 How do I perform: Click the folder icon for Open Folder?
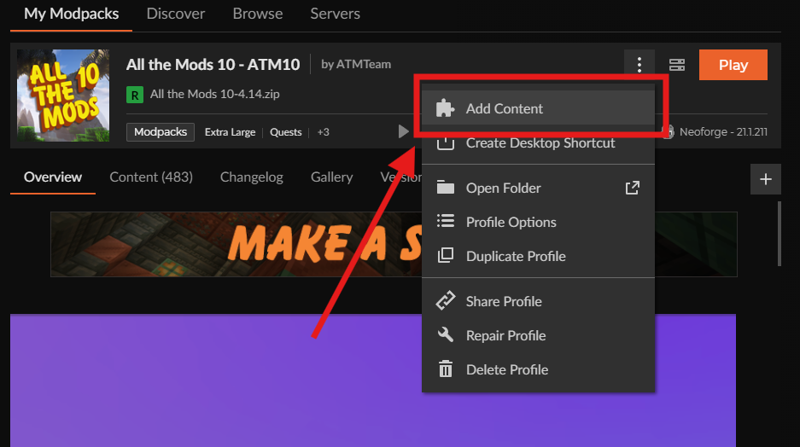point(446,188)
